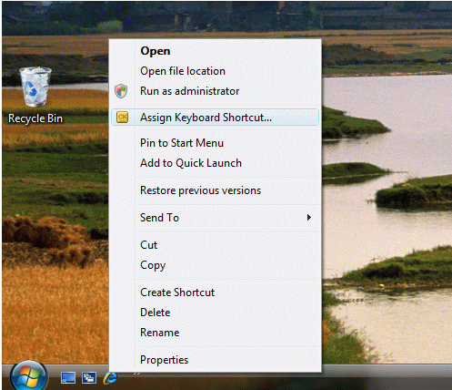The width and height of the screenshot is (452, 390).
Task: Open the Recycle Bin desktop icon
Action: (35, 95)
